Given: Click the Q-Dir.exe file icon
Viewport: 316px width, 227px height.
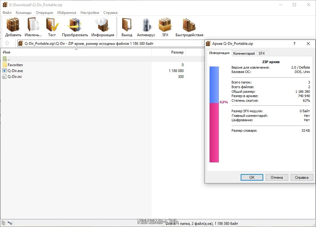Looking at the screenshot, I should click(x=5, y=71).
